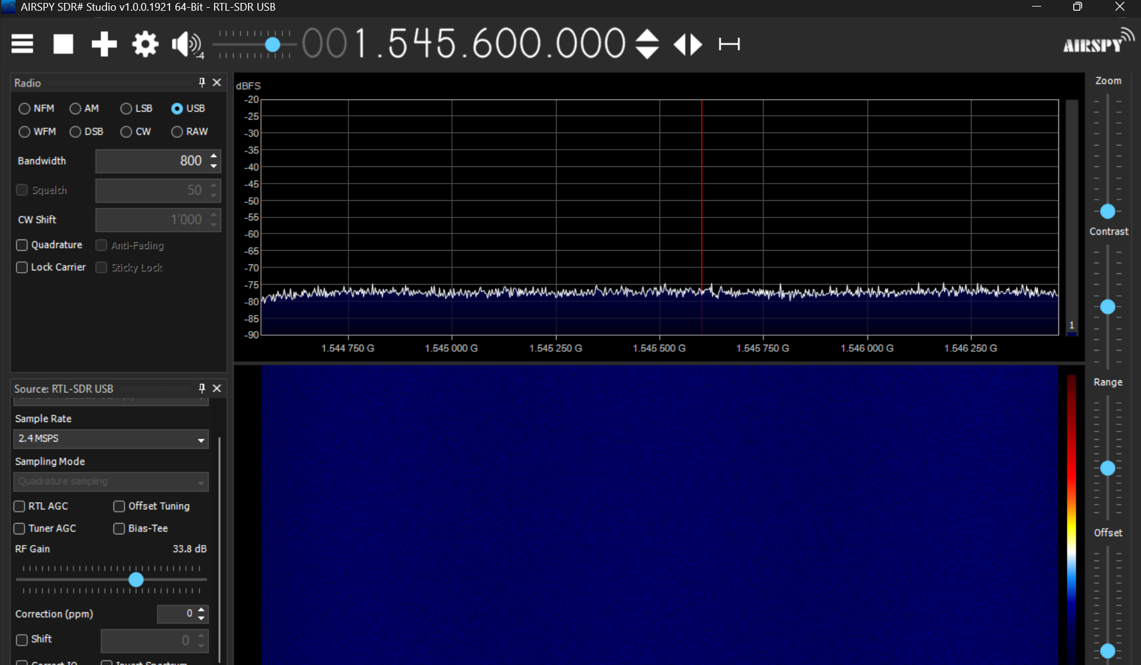Click the pin icon on the Radio panel

202,83
